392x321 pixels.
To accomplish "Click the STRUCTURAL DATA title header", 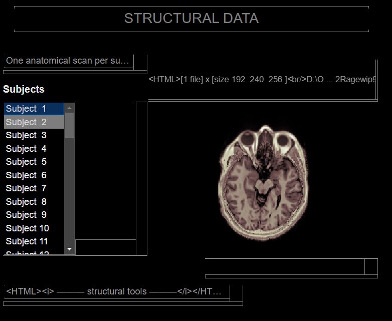I will [191, 19].
